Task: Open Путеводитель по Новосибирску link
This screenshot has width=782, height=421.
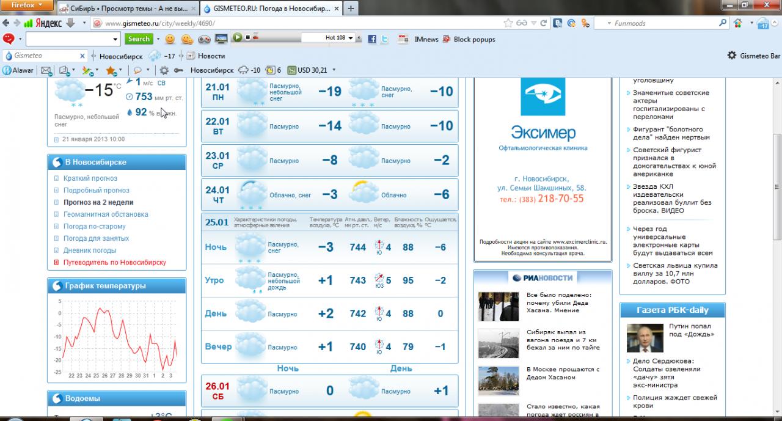Action: tap(114, 262)
